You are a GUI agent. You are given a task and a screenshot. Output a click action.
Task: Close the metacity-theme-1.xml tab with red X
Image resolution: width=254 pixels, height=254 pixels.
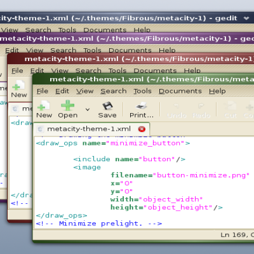click(x=142, y=129)
